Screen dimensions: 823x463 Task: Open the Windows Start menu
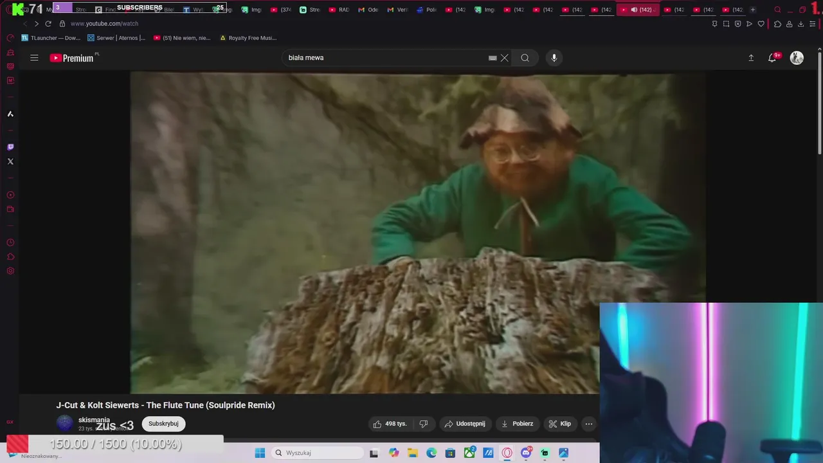pos(260,453)
